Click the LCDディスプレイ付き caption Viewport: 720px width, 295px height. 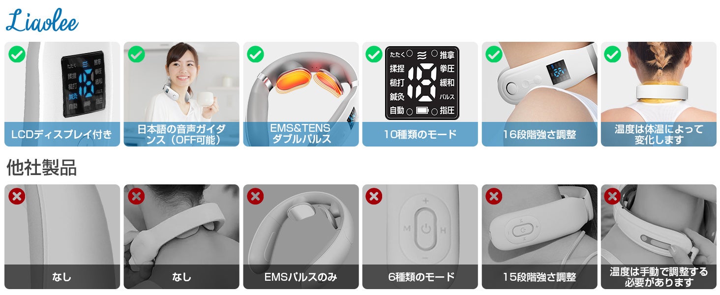pyautogui.click(x=62, y=134)
